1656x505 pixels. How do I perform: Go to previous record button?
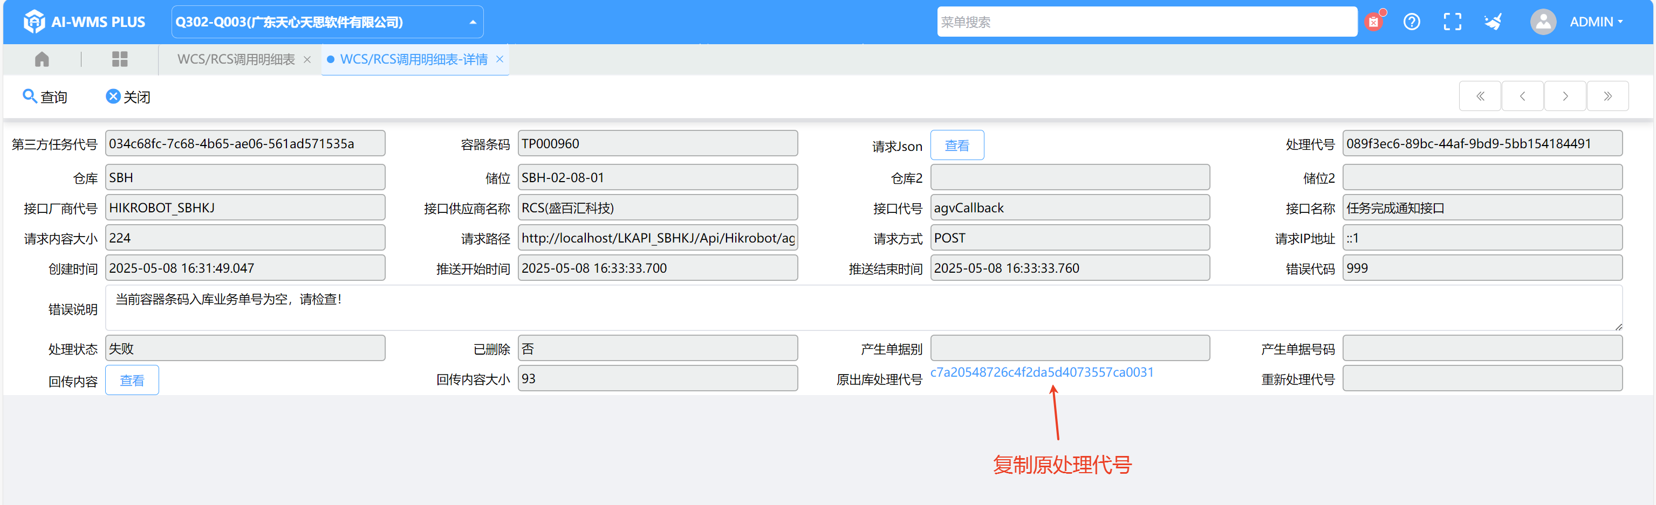click(x=1522, y=96)
